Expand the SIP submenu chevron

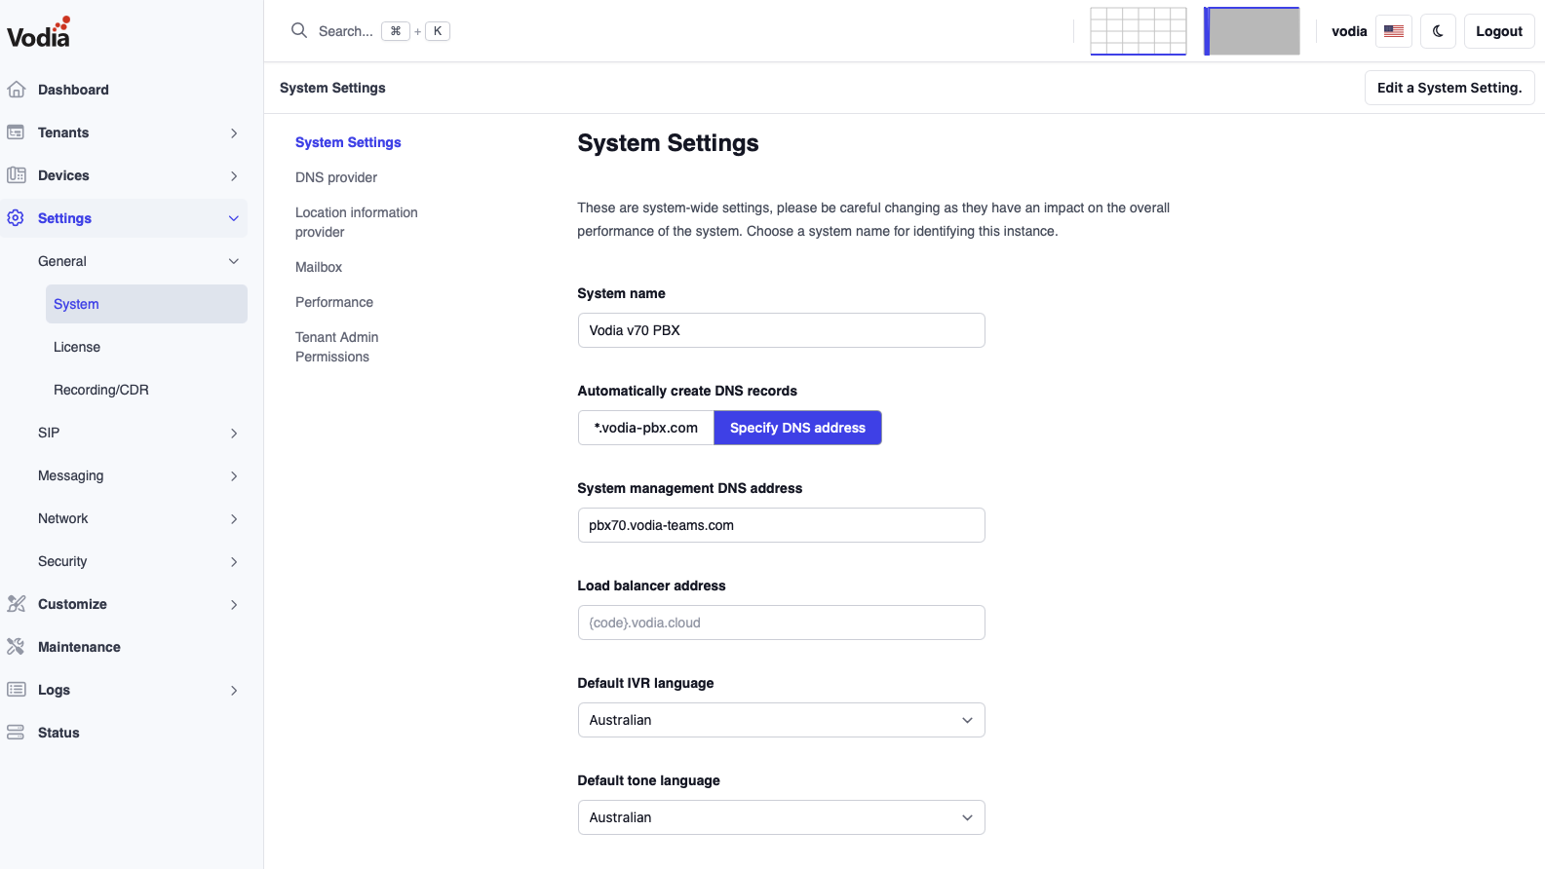[x=234, y=433]
